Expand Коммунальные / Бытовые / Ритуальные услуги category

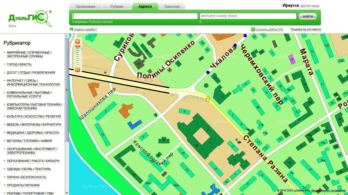[x=29, y=94]
